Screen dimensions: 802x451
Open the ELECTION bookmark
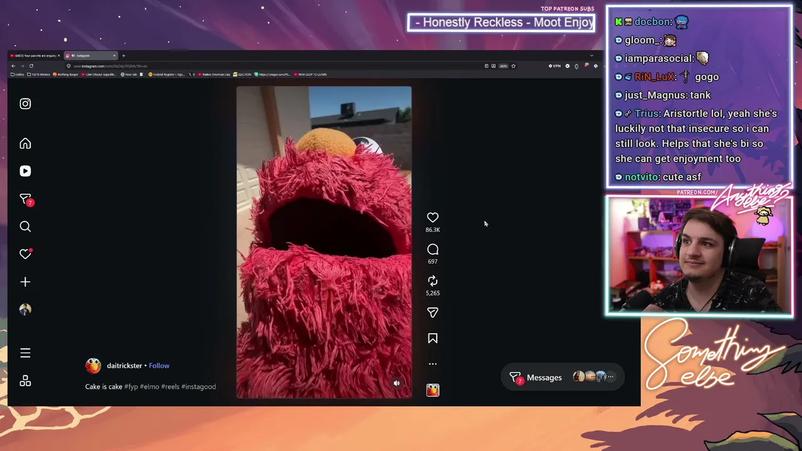click(242, 75)
